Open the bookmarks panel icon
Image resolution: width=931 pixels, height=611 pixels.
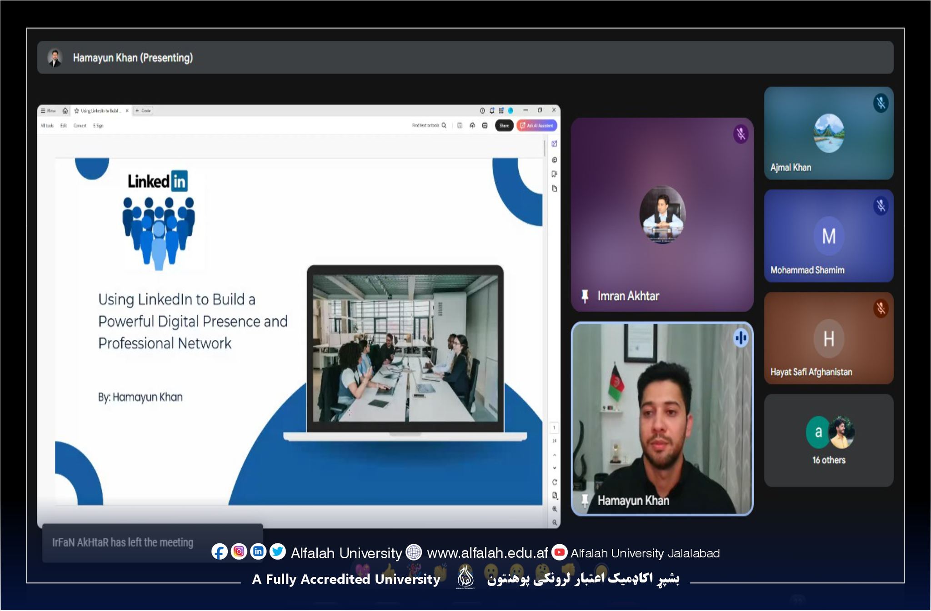click(554, 174)
